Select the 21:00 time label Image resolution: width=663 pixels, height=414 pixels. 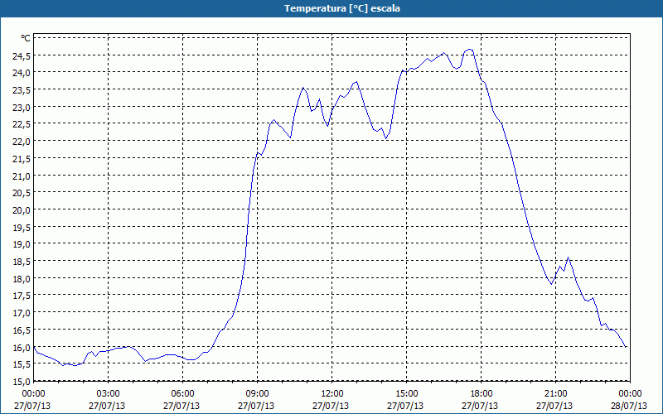[x=555, y=394]
